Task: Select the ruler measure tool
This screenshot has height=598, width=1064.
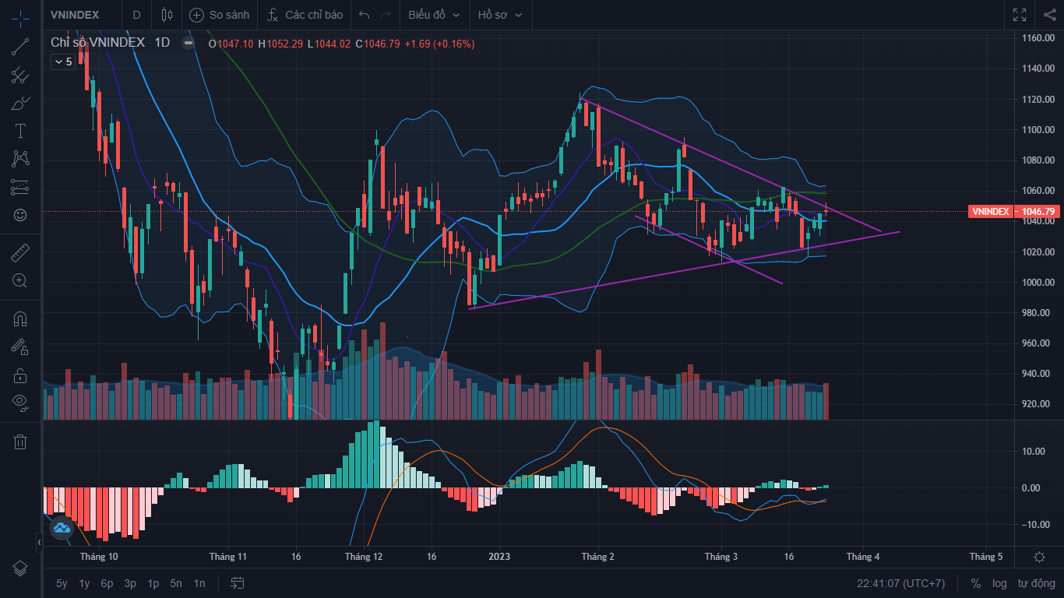Action: pos(20,253)
